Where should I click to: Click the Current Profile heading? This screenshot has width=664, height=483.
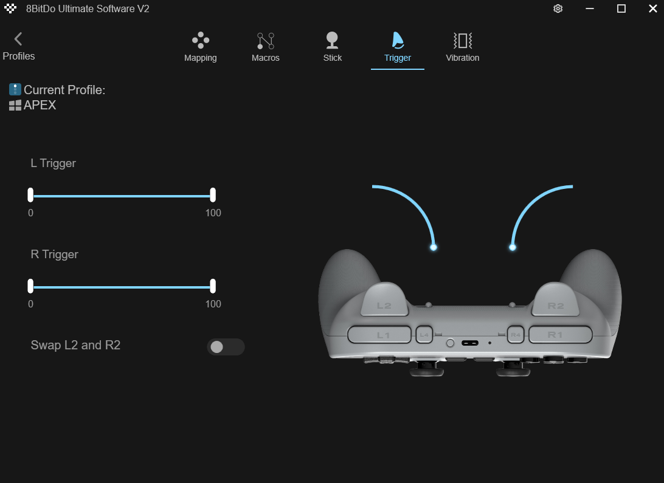(x=64, y=90)
